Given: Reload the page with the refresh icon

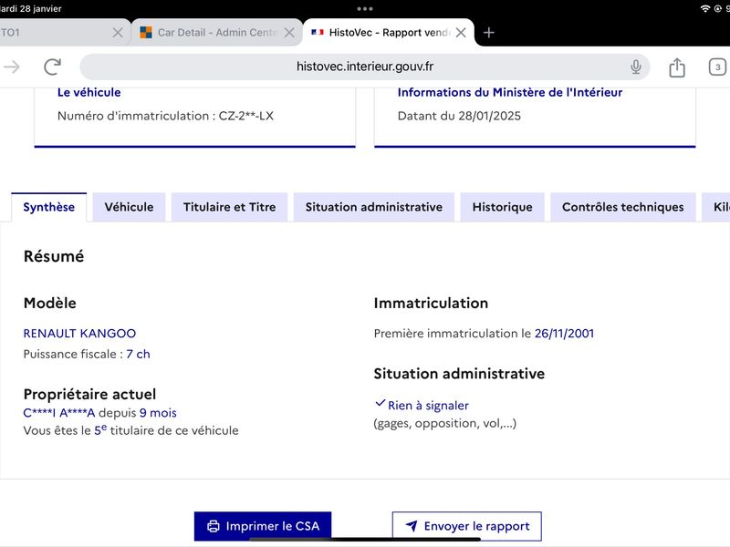Looking at the screenshot, I should pyautogui.click(x=53, y=67).
